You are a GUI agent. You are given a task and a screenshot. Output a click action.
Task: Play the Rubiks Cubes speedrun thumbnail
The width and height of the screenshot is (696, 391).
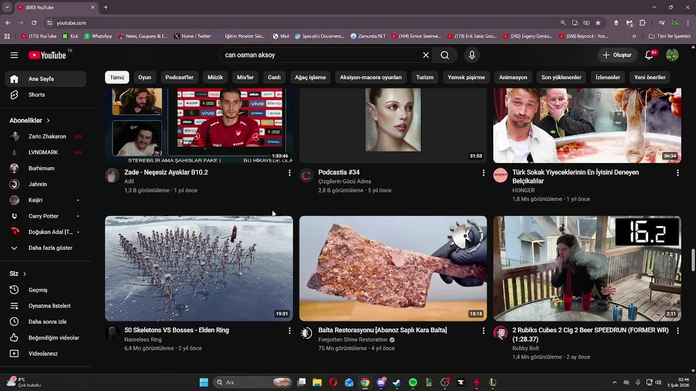point(587,268)
